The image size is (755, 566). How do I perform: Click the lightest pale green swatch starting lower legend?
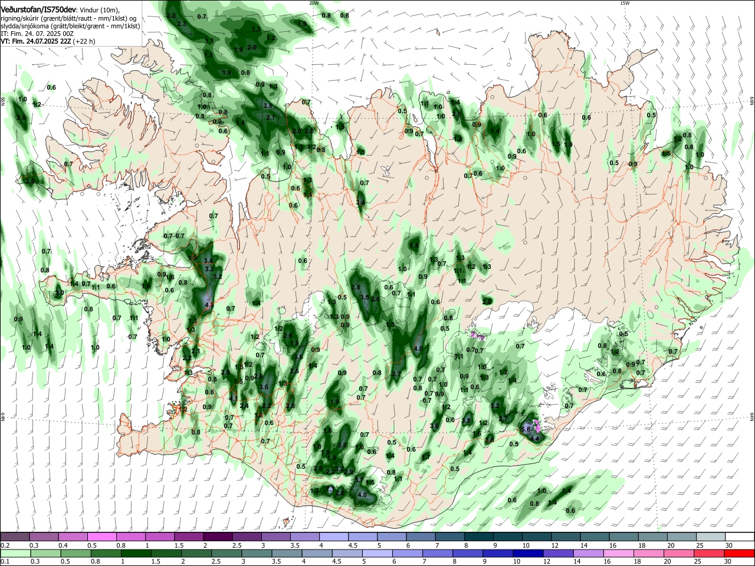(15, 553)
